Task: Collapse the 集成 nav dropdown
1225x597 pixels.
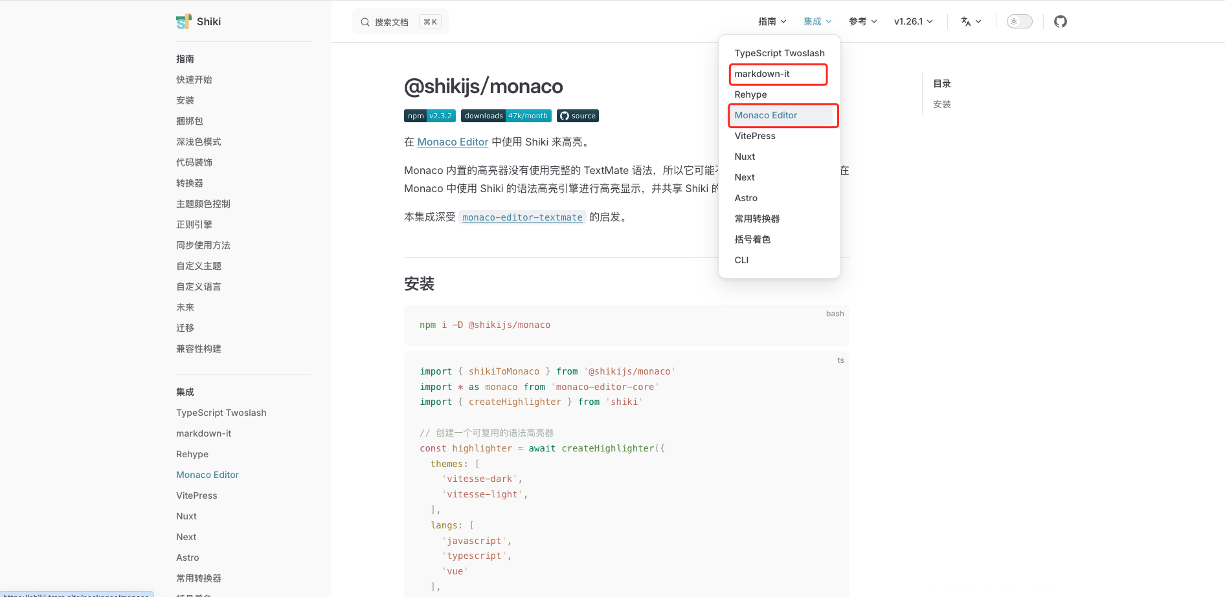Action: 818,21
